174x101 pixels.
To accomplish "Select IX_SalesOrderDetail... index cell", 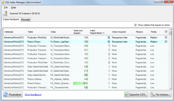I will tap(61, 71).
